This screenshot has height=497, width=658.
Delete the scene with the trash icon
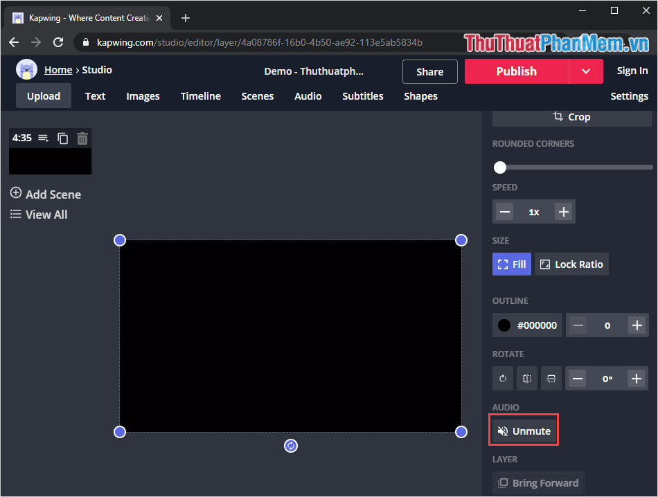(82, 138)
